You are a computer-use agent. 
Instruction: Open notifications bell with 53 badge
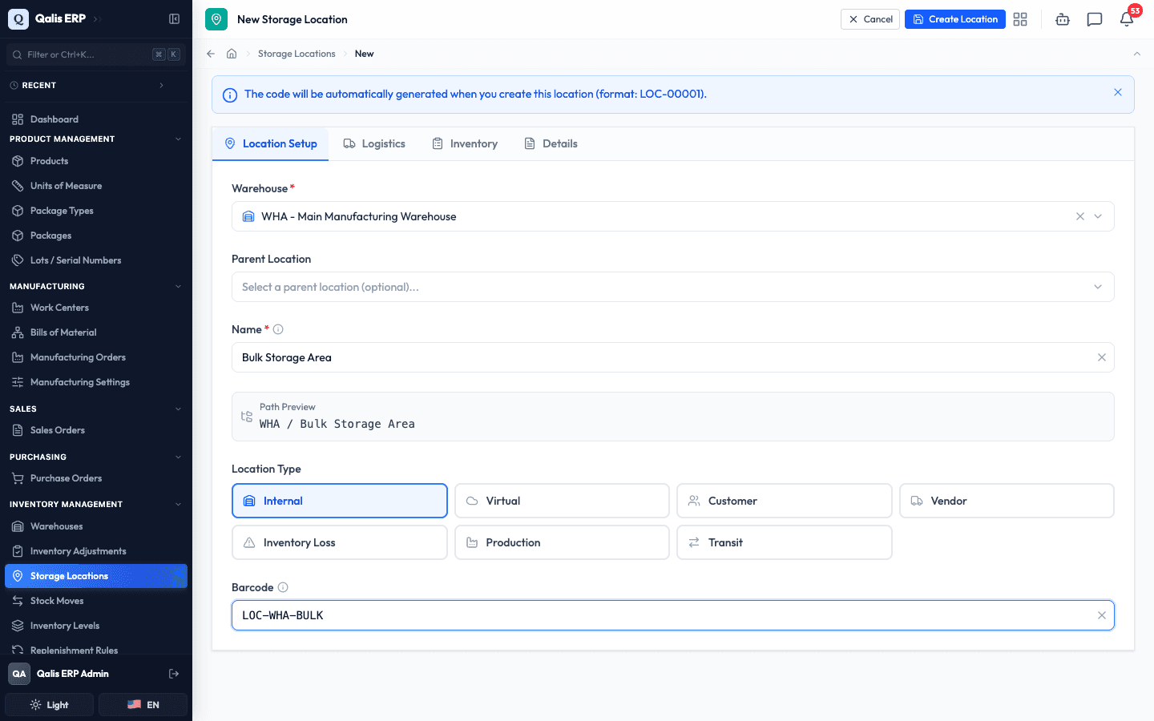click(1127, 19)
